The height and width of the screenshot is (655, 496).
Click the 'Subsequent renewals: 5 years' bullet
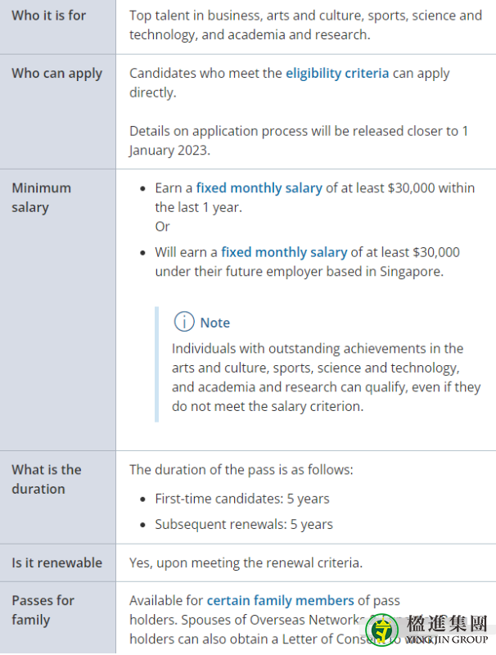[244, 524]
